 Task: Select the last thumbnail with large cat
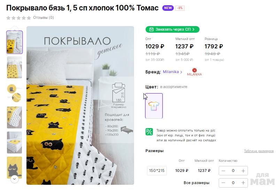[x=14, y=166]
